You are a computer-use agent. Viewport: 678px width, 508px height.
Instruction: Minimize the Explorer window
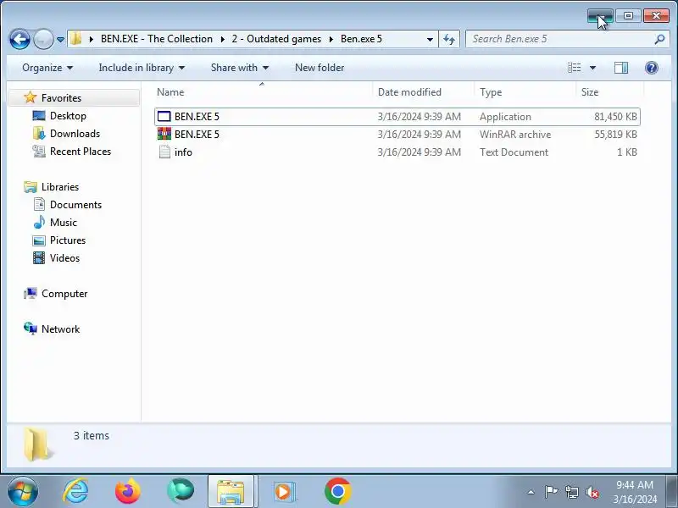[x=600, y=16]
